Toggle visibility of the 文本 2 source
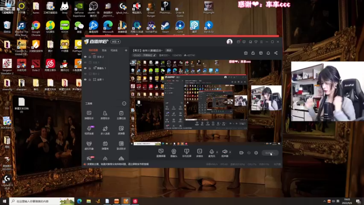364x205 pixels. pyautogui.click(x=85, y=56)
